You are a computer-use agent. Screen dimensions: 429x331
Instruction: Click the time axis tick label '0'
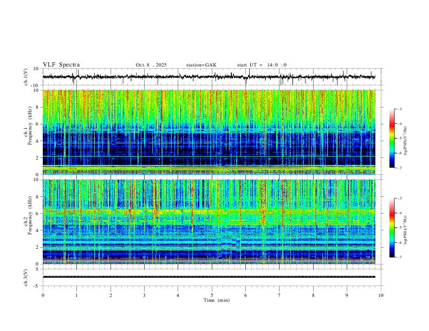click(43, 295)
